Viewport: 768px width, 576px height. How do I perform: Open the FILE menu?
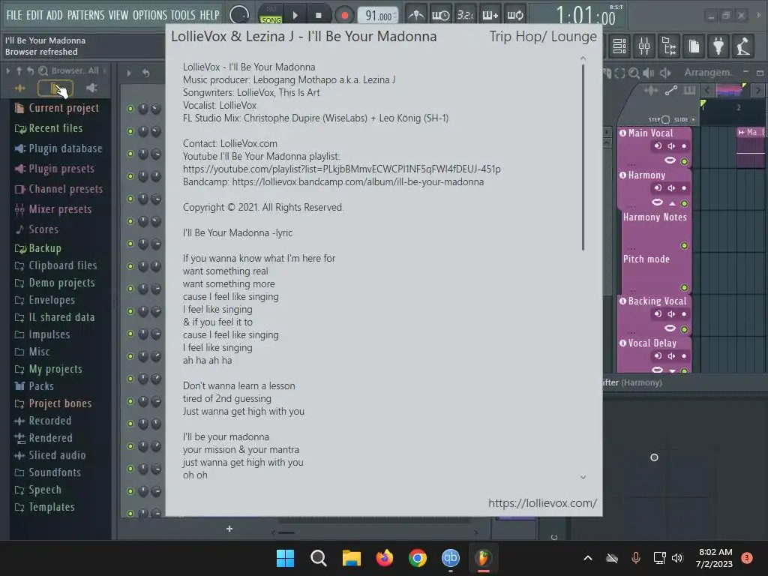[x=14, y=15]
